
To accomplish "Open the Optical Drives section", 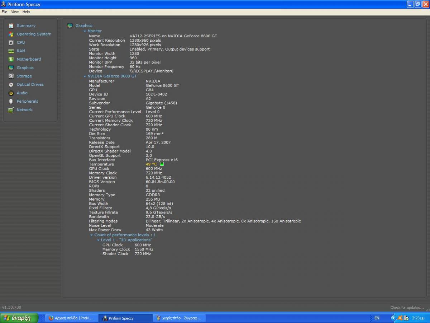I will click(30, 85).
